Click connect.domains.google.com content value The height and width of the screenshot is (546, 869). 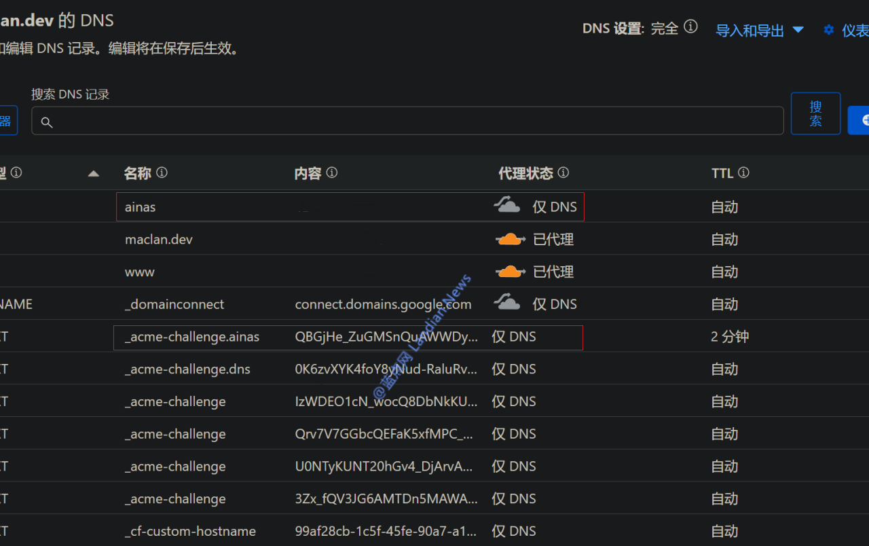pyautogui.click(x=383, y=304)
